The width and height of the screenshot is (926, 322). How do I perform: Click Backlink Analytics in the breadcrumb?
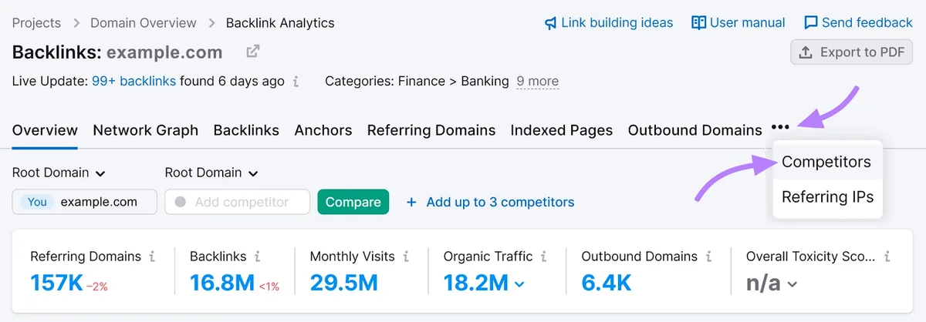pos(280,22)
